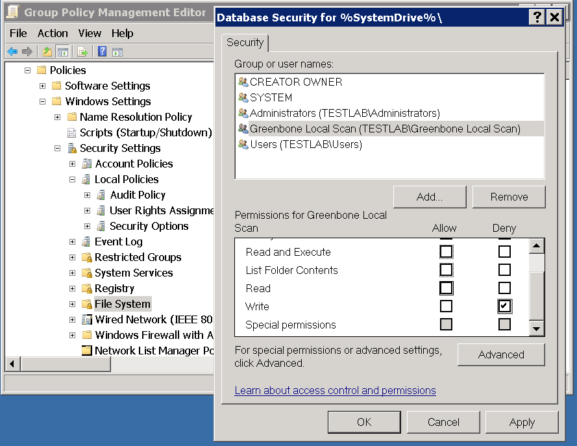Open the View menu

pyautogui.click(x=90, y=33)
